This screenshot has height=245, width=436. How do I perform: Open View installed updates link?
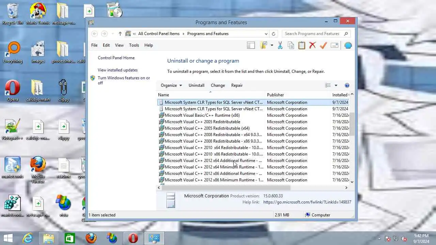point(118,70)
